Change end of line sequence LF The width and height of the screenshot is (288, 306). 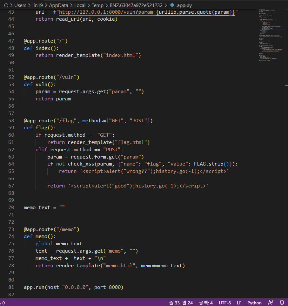click(239, 303)
